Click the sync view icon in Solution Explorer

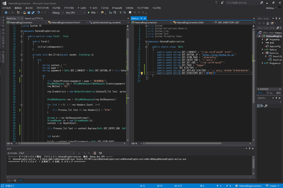pyautogui.click(x=272, y=23)
